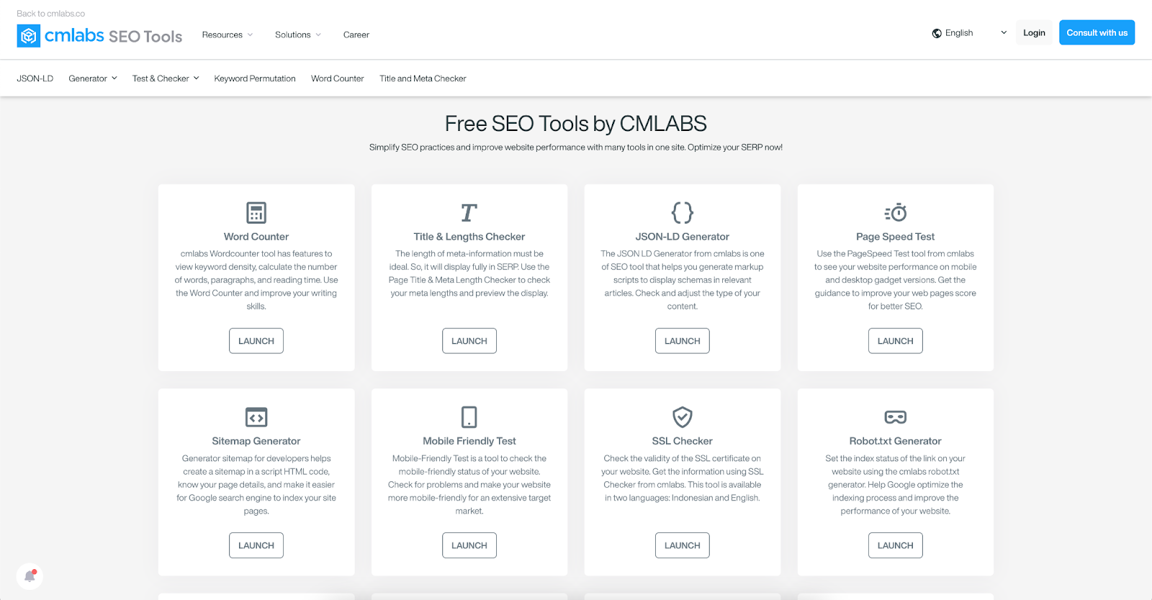
Task: Click the Word Counter calculator icon
Action: [x=256, y=213]
